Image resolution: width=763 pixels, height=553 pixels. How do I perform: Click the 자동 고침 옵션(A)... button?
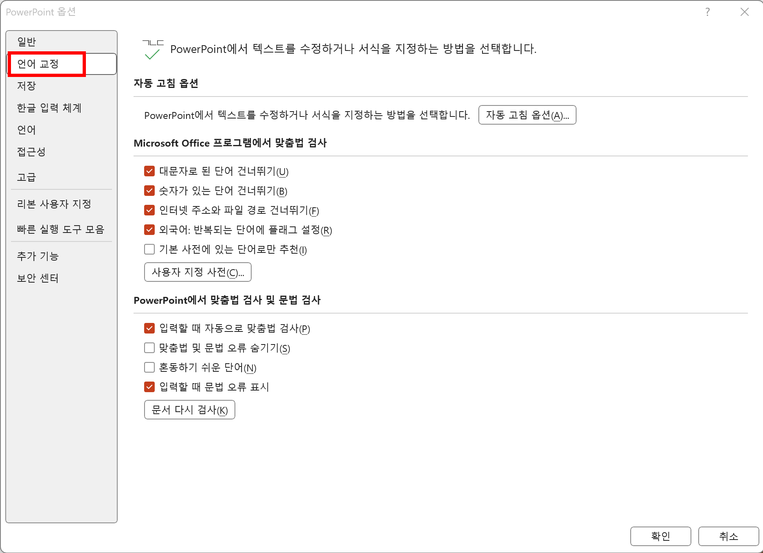pos(527,115)
